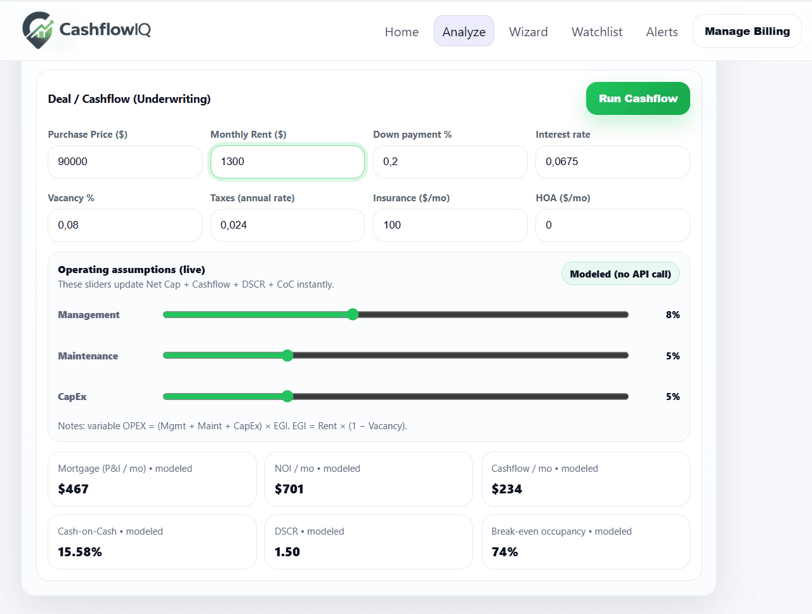Select the Vacancy % input

coord(124,225)
